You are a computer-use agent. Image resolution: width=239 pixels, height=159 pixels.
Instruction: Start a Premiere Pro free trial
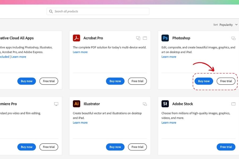tap(49, 147)
